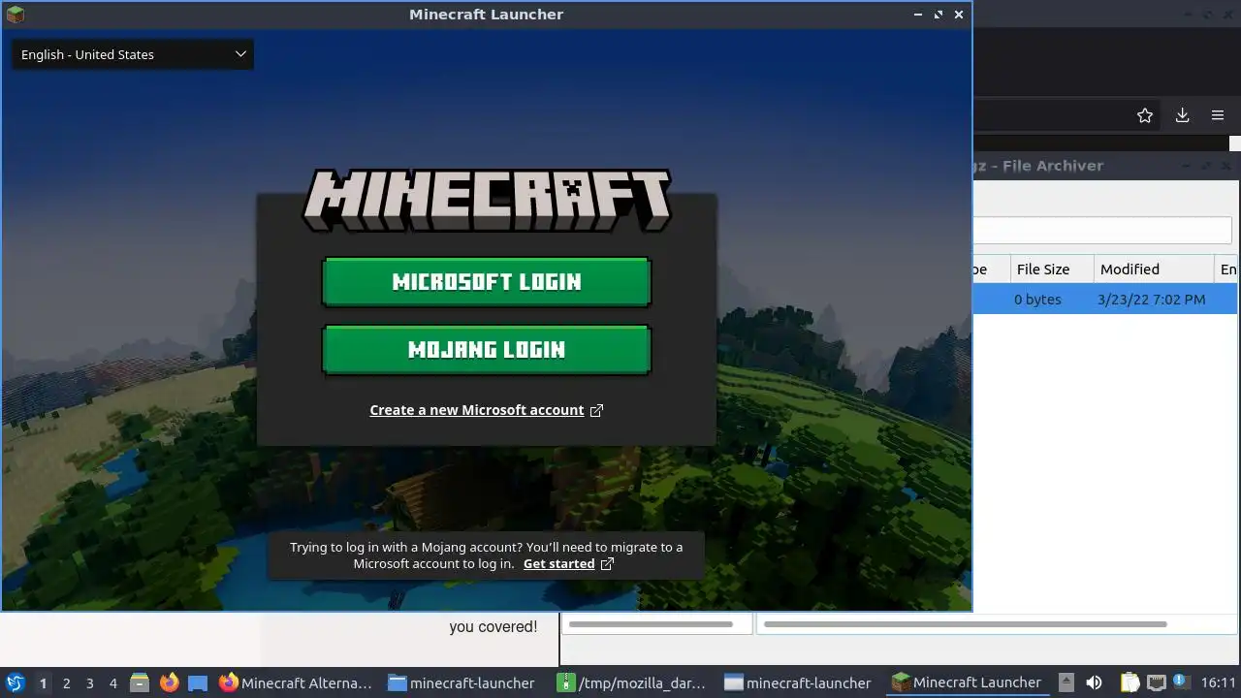Bookmark page with Firefox star icon
Screen dimensions: 1241x698
pyautogui.click(x=1145, y=115)
